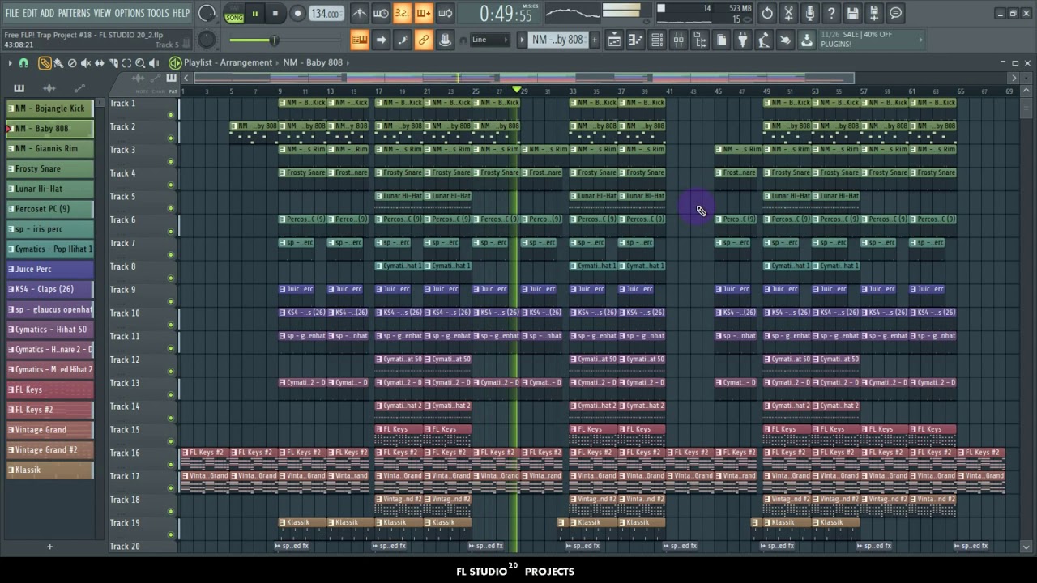
Task: Add new pattern with plus beside selector
Action: click(594, 40)
